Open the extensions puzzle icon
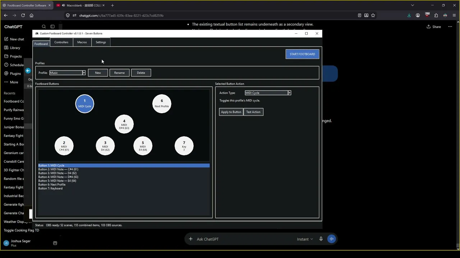The height and width of the screenshot is (258, 460). pyautogui.click(x=436, y=15)
